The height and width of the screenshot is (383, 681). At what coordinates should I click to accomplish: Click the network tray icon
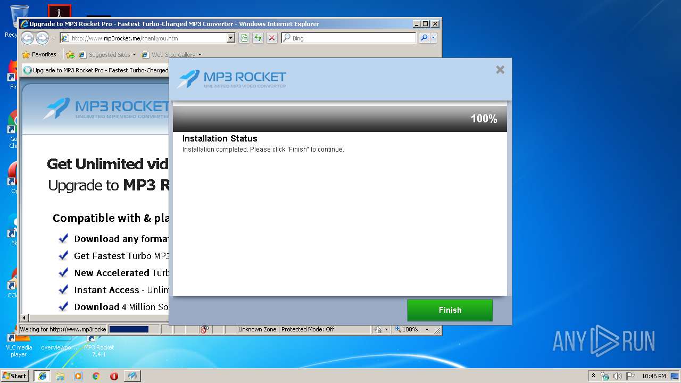click(605, 376)
